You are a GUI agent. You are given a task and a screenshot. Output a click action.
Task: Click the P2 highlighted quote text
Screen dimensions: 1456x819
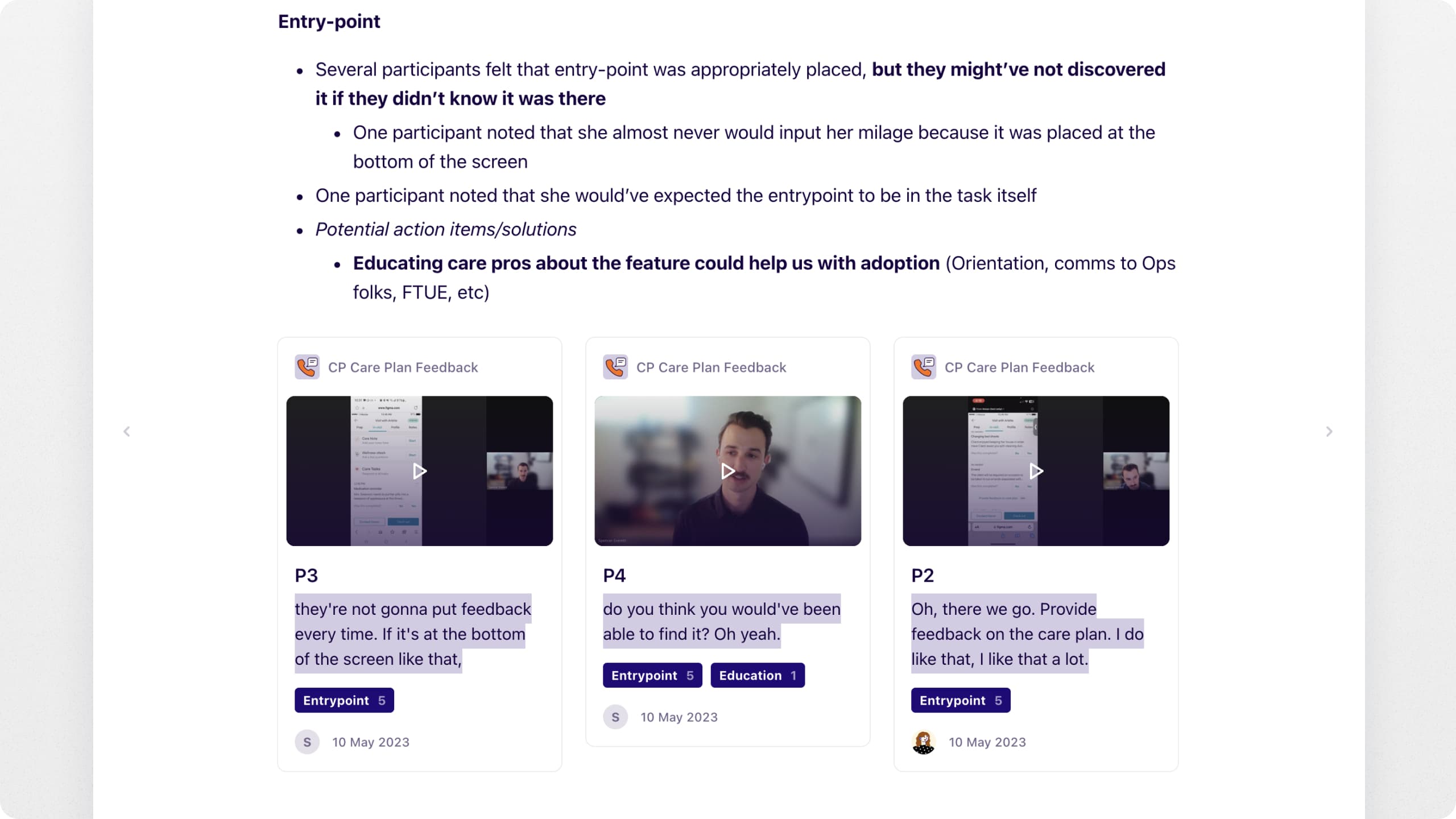1027,634
